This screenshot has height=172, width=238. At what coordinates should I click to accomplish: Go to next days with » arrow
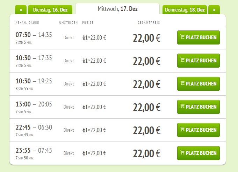point(214,10)
